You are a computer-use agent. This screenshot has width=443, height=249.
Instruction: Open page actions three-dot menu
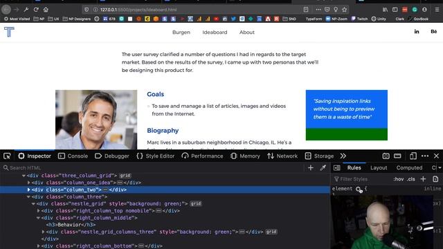coord(318,10)
